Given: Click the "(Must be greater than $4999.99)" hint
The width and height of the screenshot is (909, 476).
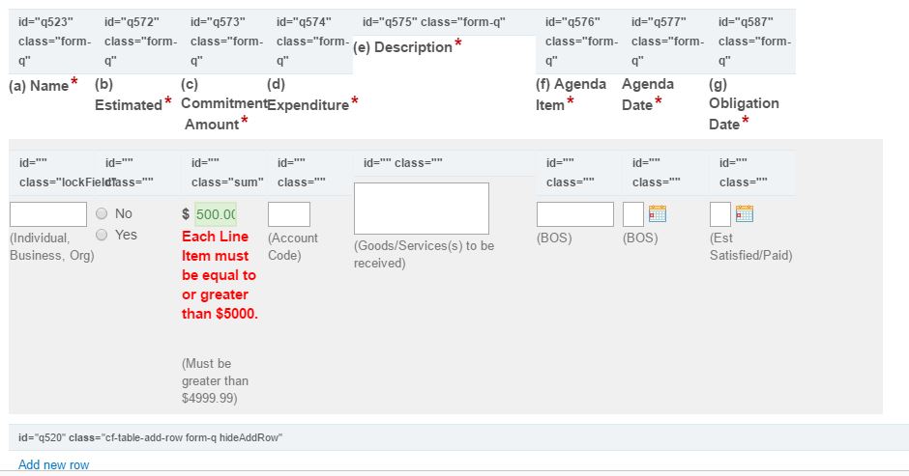Looking at the screenshot, I should [215, 380].
